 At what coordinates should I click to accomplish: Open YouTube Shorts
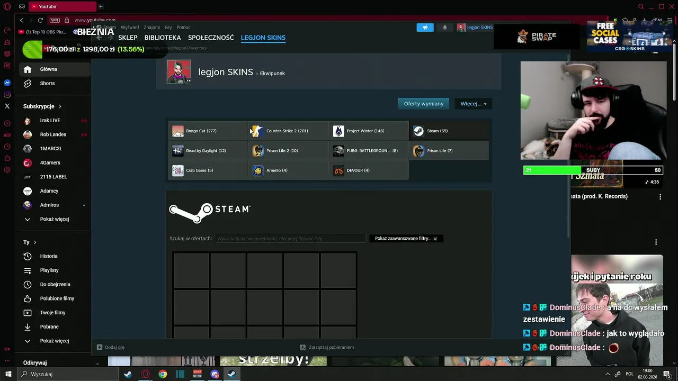54,83
